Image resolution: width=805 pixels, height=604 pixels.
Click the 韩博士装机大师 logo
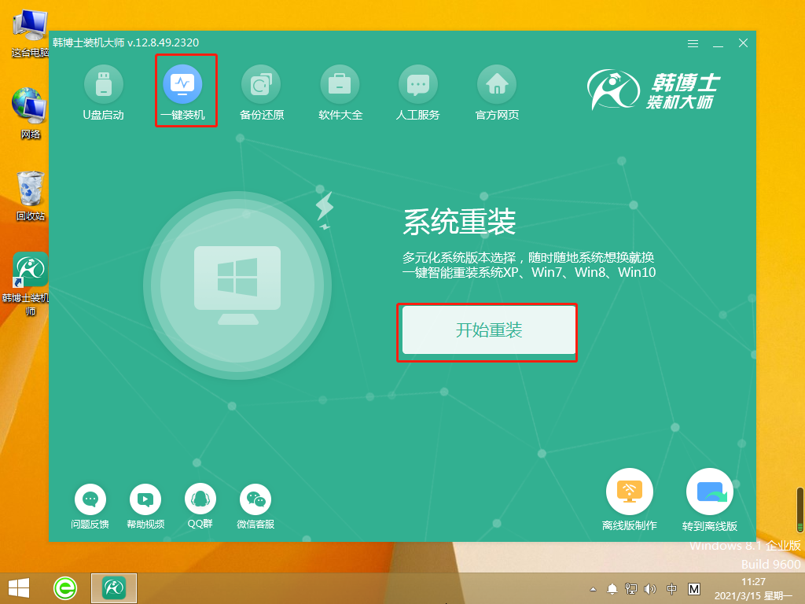667,89
